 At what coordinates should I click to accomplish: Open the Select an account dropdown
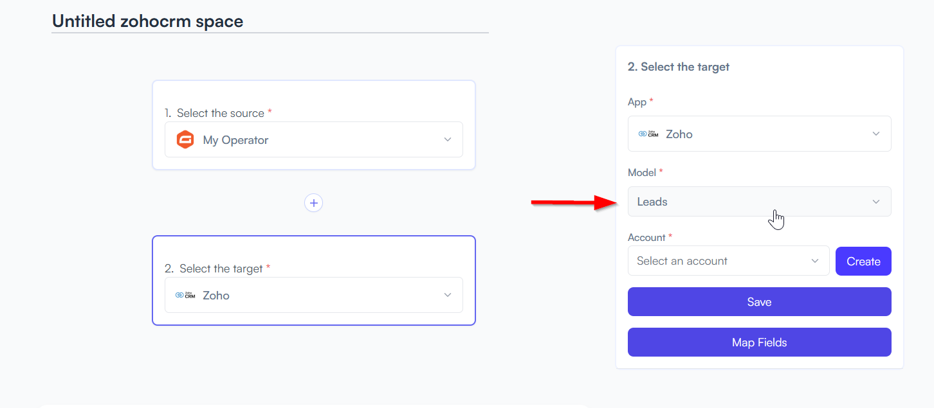click(729, 261)
